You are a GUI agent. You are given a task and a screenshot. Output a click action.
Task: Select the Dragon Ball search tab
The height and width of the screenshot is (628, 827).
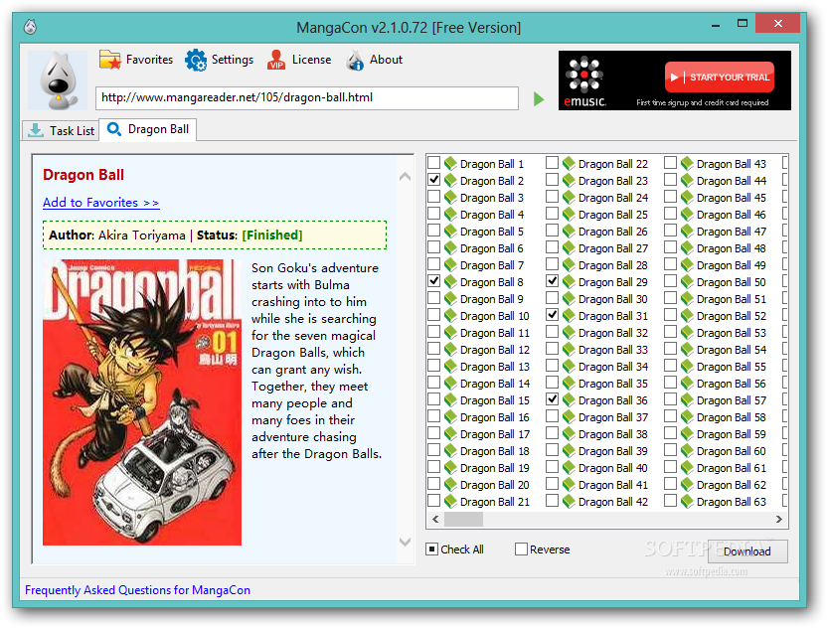[148, 129]
